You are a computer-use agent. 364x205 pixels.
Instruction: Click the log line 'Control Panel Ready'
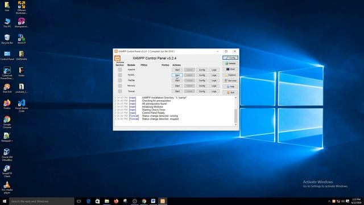[153, 113]
